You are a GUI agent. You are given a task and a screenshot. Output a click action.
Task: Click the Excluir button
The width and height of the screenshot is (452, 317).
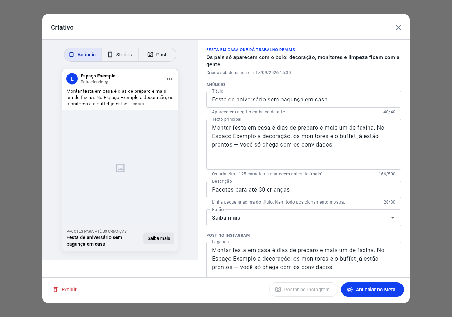pos(65,290)
